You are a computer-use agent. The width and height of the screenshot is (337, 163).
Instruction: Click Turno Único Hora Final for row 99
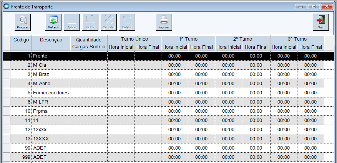[x=148, y=148]
